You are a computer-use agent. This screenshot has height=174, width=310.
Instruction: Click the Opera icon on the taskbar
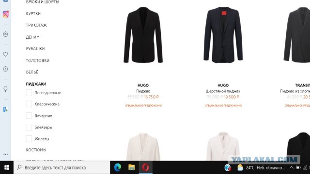[x=145, y=168]
